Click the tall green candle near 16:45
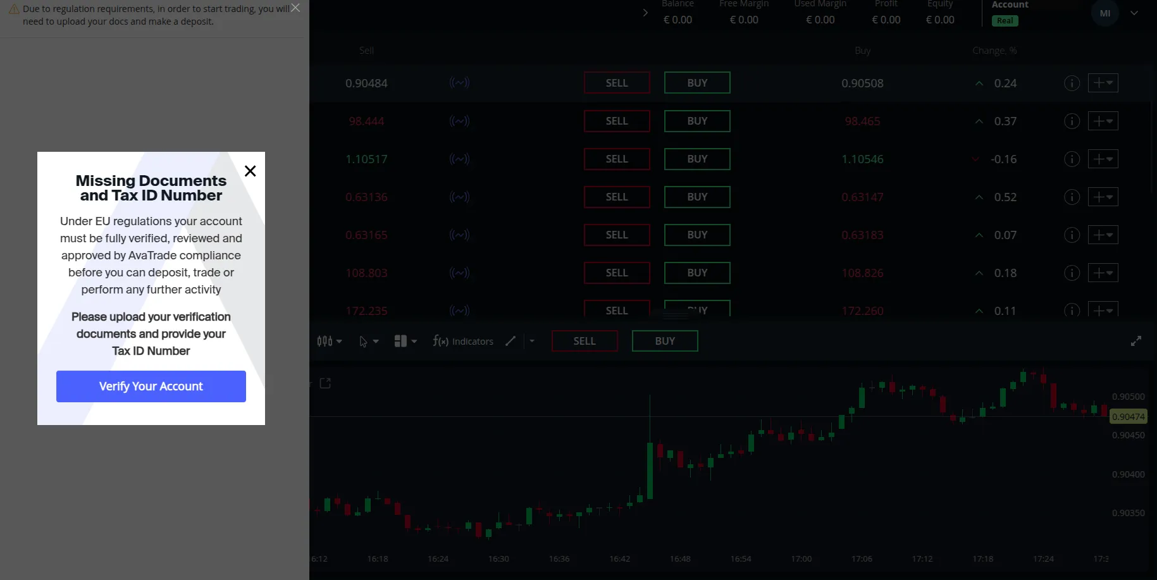 [x=650, y=470]
